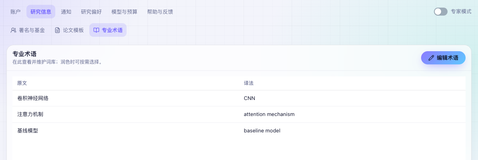Click the 专业术语 book icon
The height and width of the screenshot is (160, 478).
click(x=96, y=30)
